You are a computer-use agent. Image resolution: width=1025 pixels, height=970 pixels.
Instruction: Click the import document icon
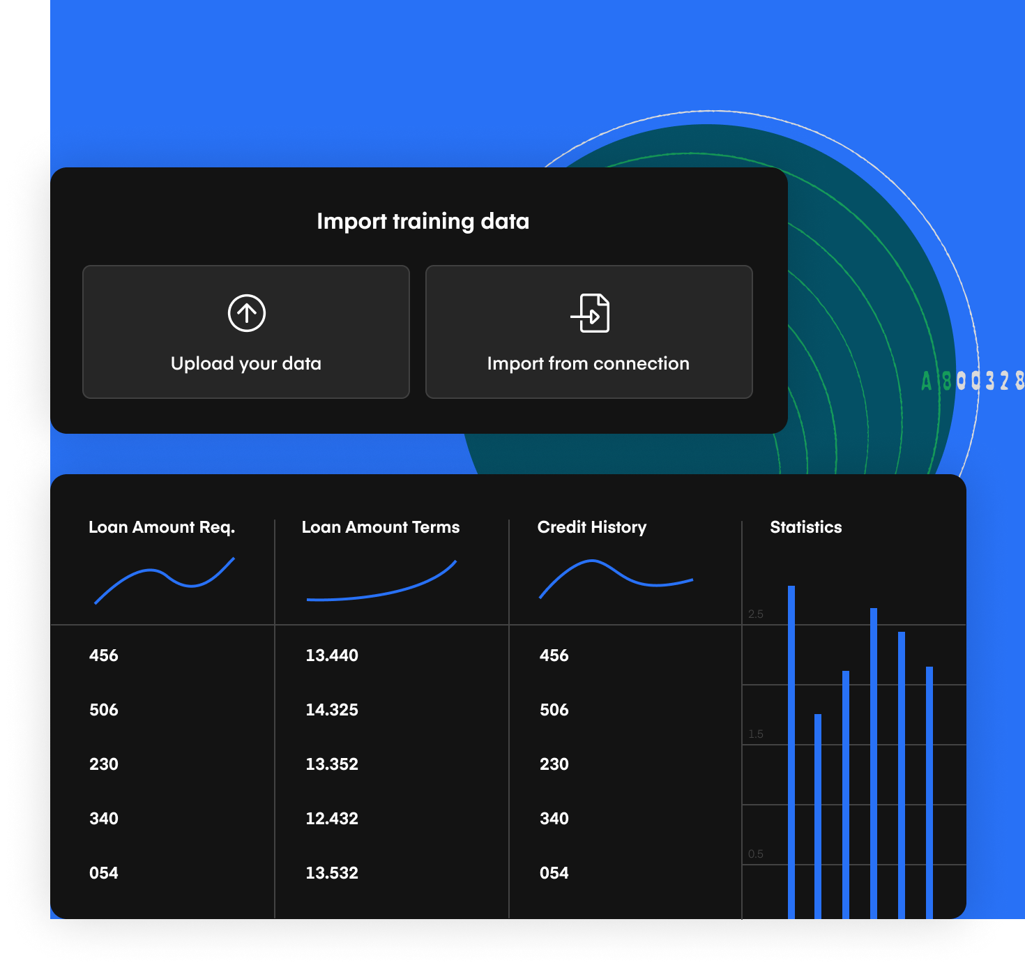point(590,314)
